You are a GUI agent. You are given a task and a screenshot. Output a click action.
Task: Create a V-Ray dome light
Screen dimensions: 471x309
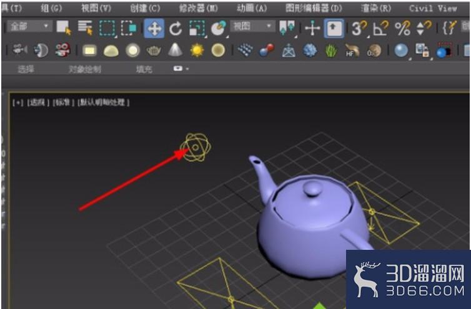pyautogui.click(x=111, y=50)
